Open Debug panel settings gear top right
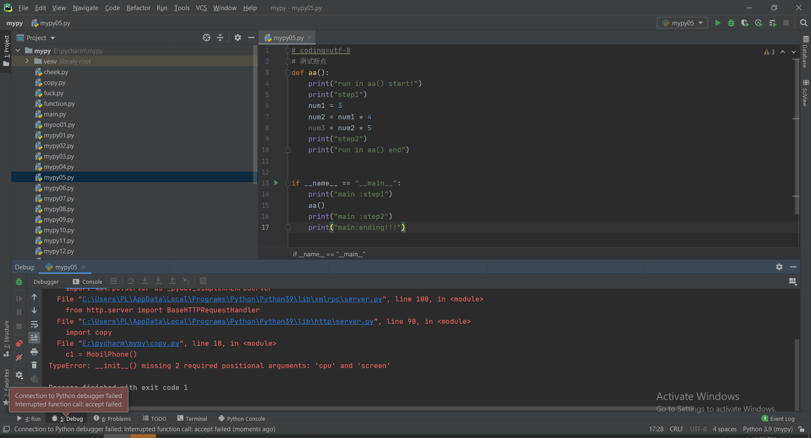Screen dimensions: 811x438 (779, 267)
